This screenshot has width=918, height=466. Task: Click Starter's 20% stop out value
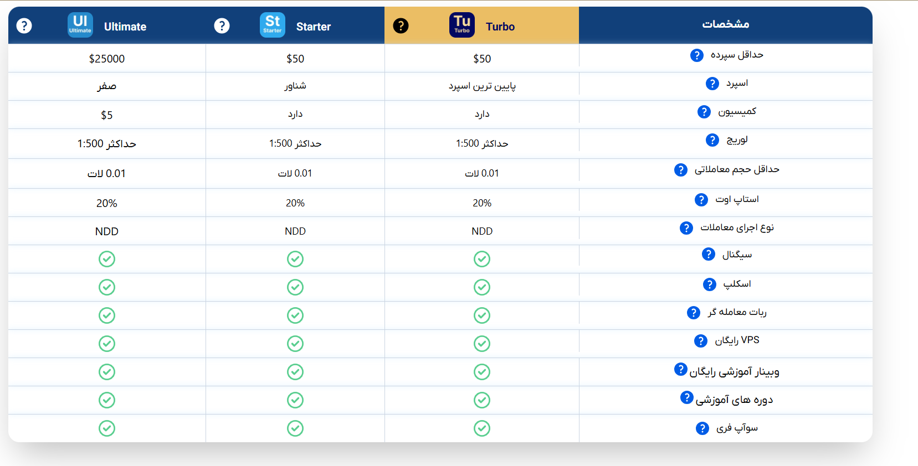coord(295,203)
